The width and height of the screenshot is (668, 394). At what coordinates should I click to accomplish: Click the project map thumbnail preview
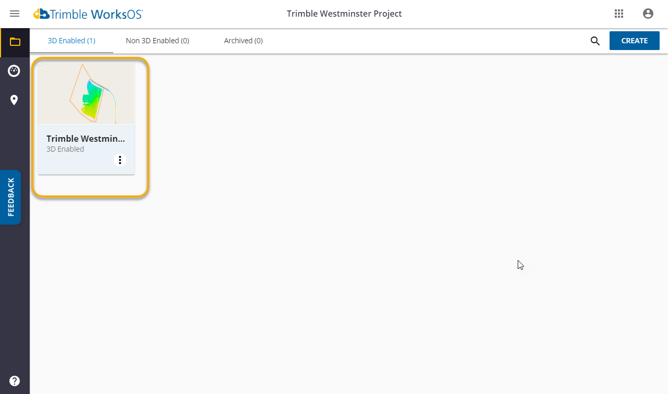(x=87, y=93)
